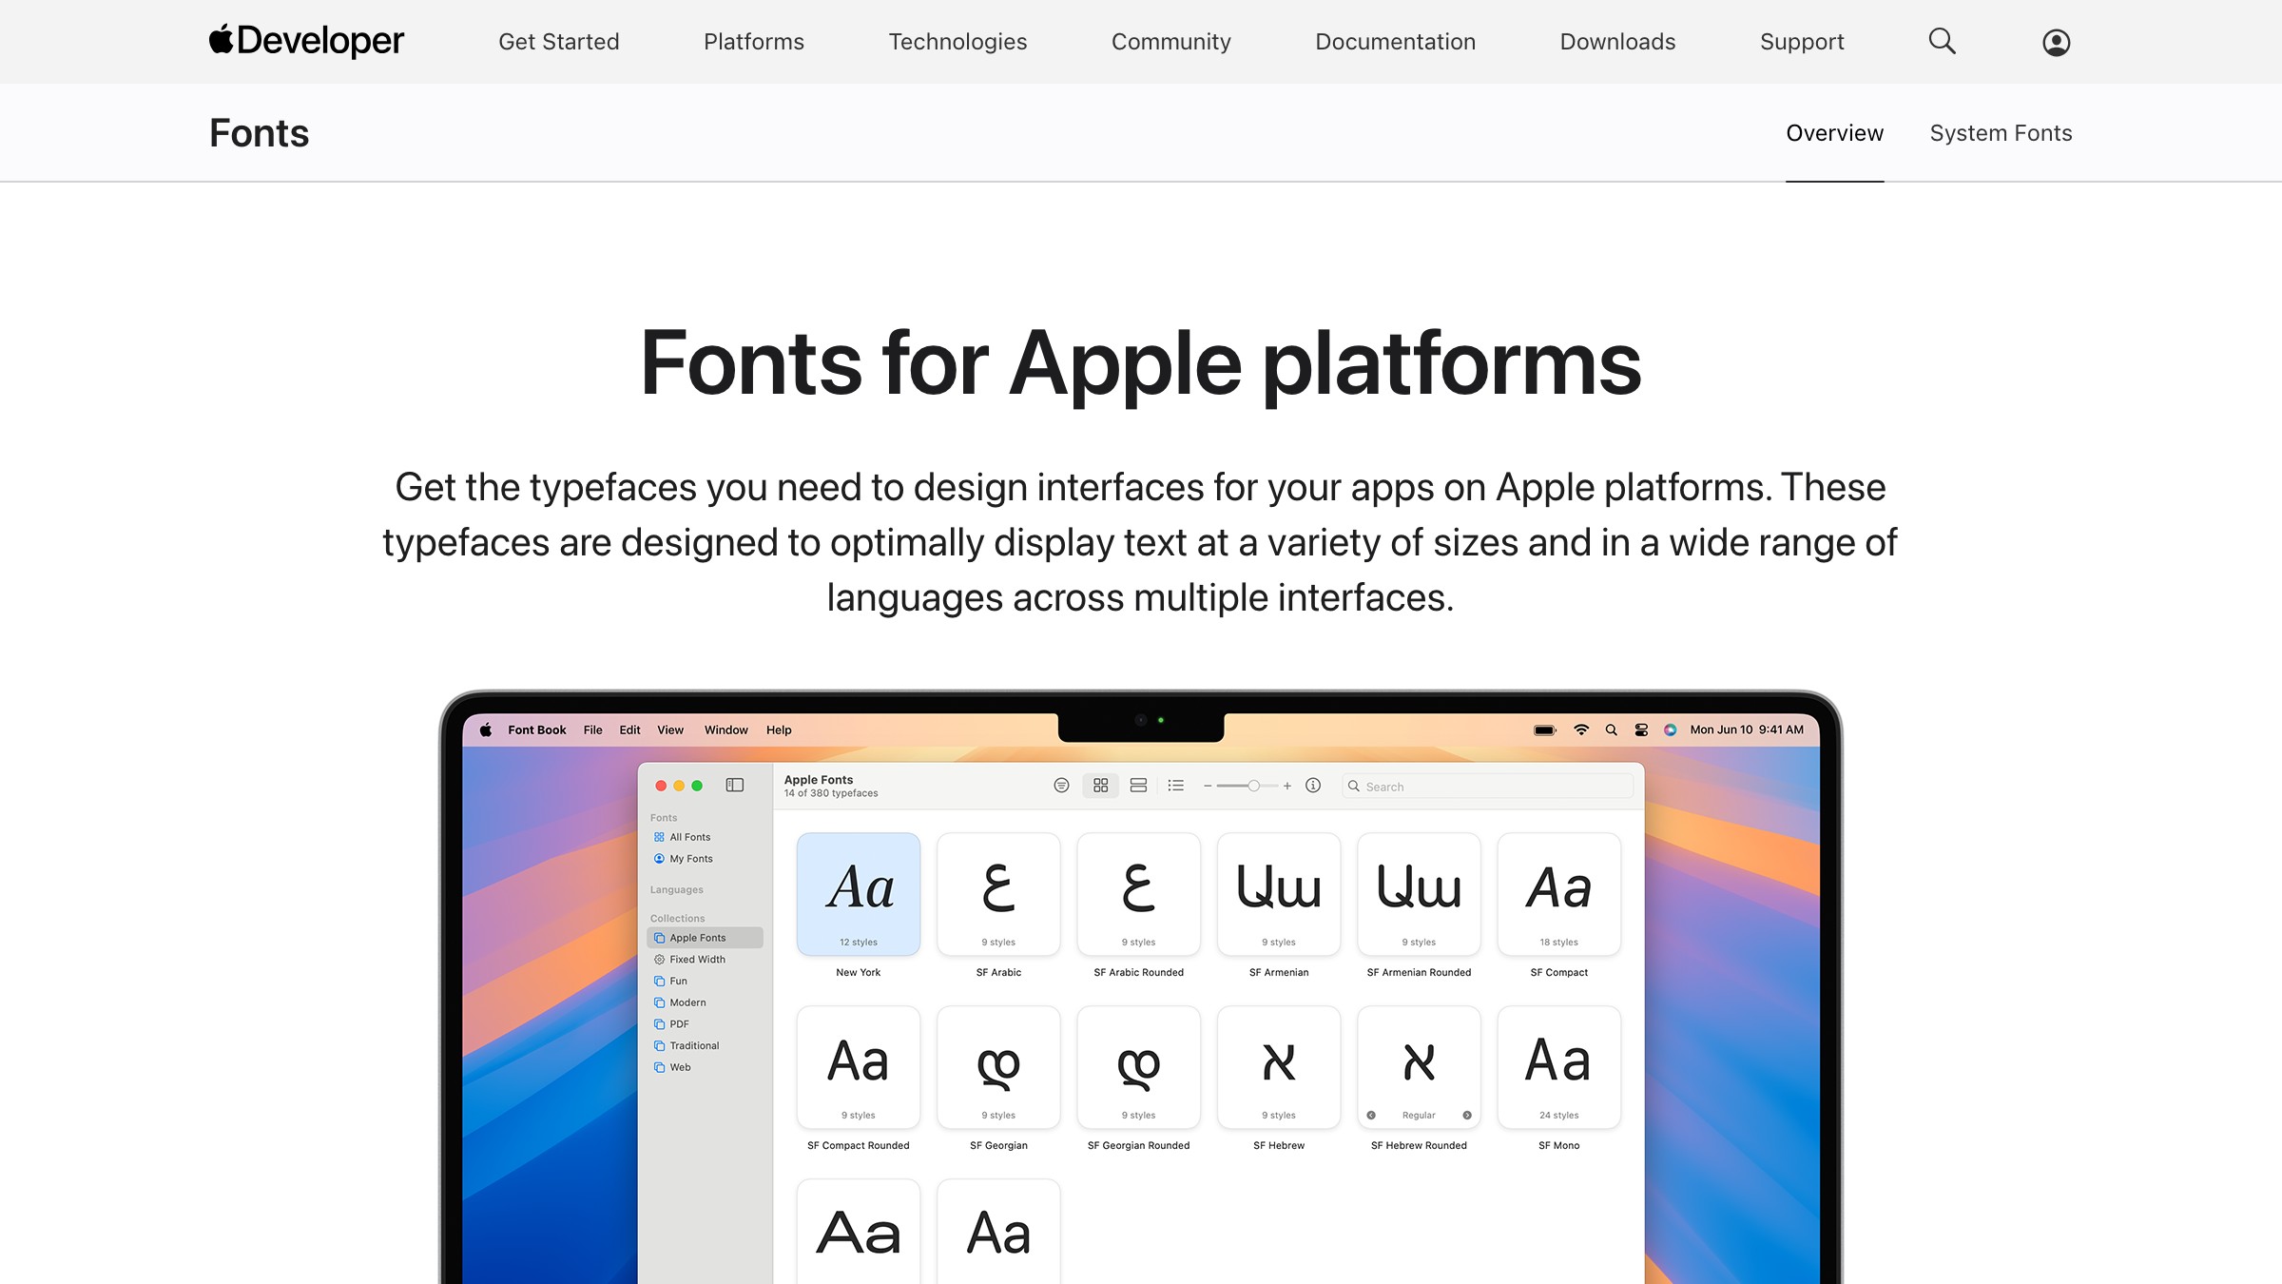Open the site search magnifier icon
This screenshot has height=1284, width=2282.
(x=1942, y=41)
